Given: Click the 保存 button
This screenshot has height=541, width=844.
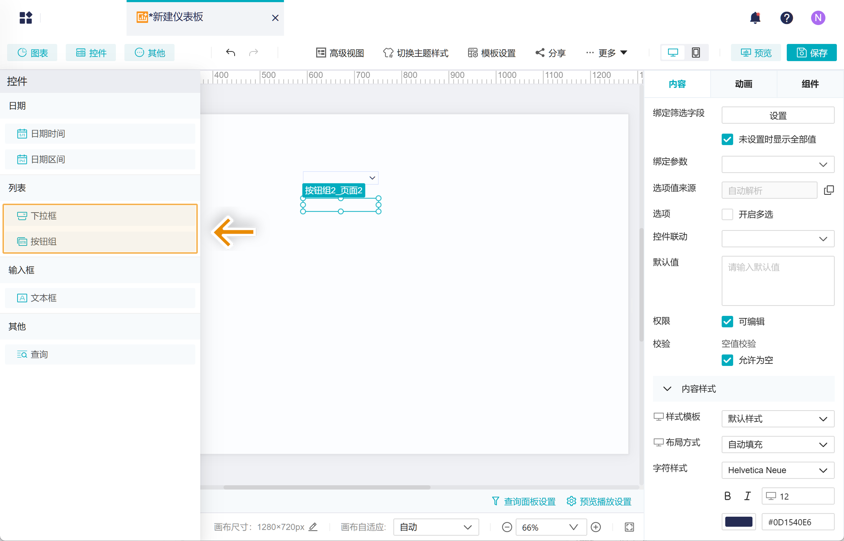Looking at the screenshot, I should (811, 53).
